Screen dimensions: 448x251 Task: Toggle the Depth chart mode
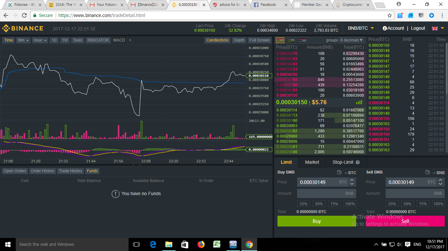[x=239, y=40]
